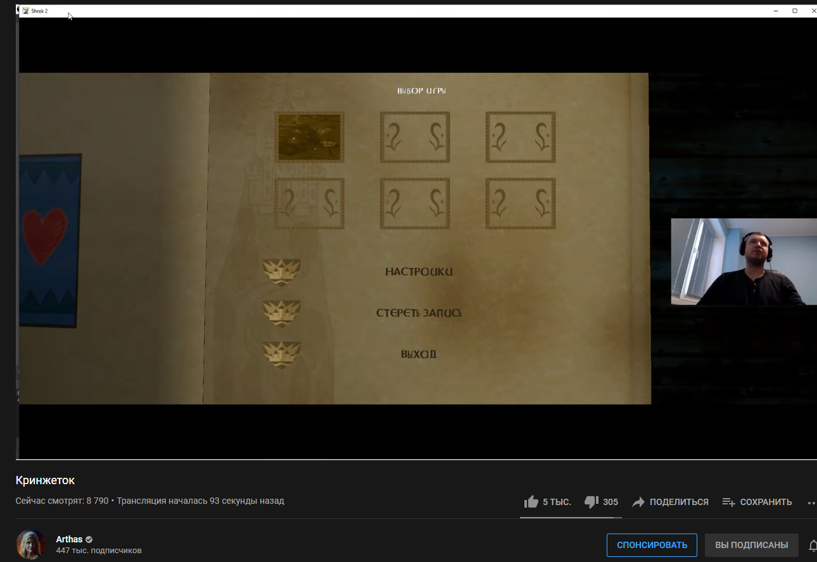Image resolution: width=817 pixels, height=562 pixels.
Task: Click the thumbs-down dislike icon
Action: (592, 502)
